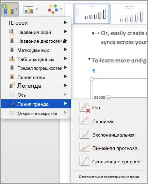Click the Add Chart Element icon

[10, 9]
